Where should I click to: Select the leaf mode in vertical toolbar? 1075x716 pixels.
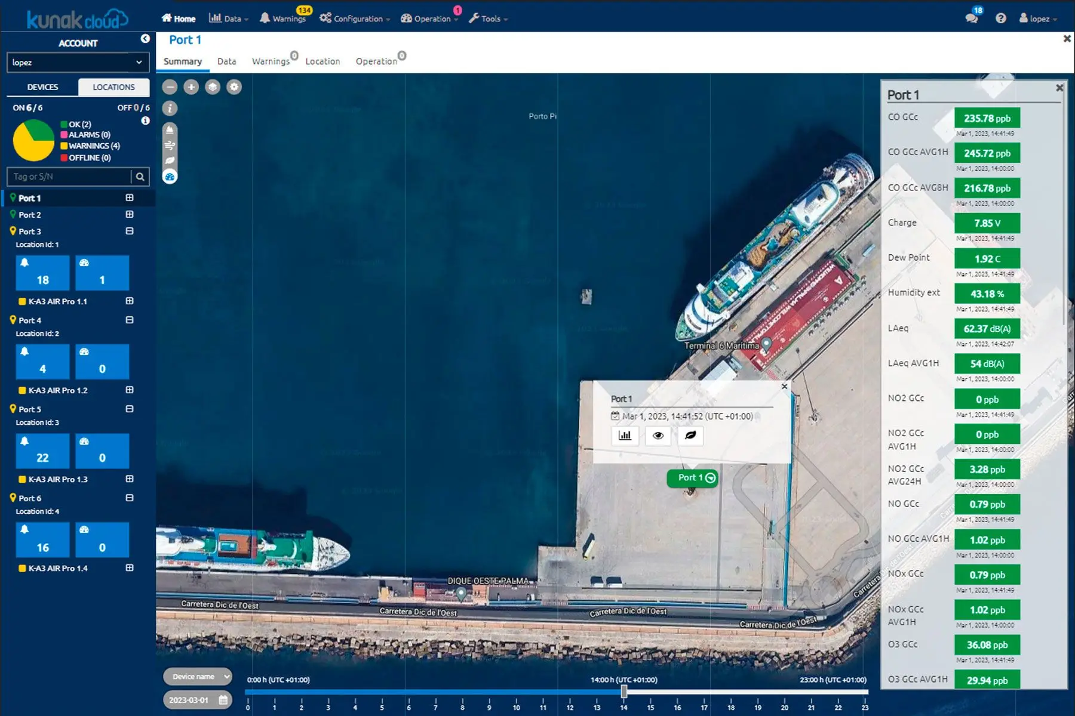coord(170,161)
